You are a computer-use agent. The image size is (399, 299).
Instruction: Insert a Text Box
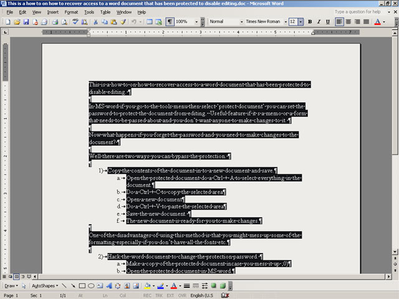point(100,286)
